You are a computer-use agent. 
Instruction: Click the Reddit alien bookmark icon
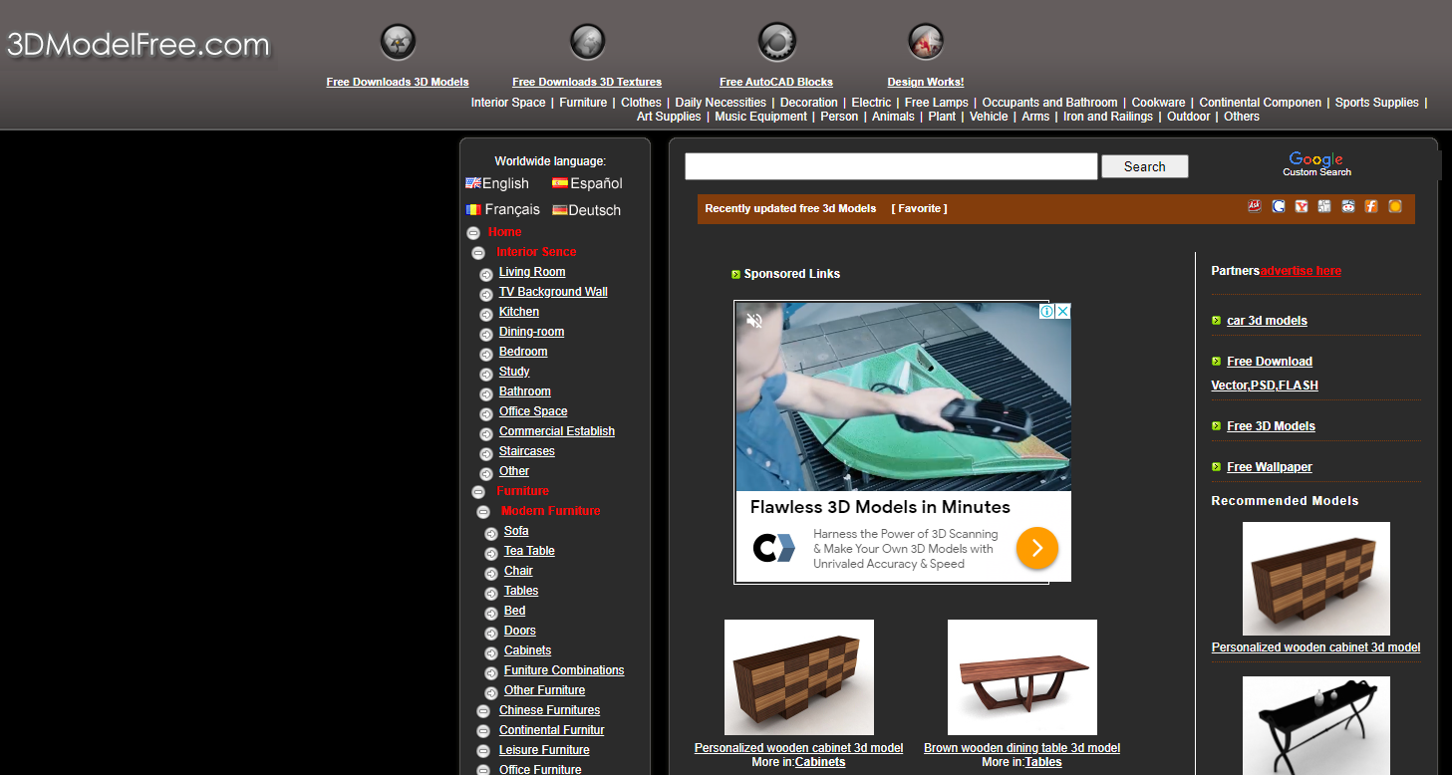(1348, 206)
